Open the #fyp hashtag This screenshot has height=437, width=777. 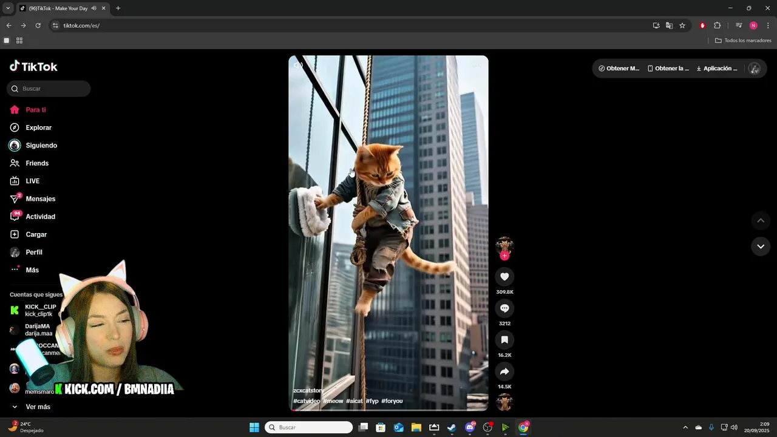[x=372, y=401]
